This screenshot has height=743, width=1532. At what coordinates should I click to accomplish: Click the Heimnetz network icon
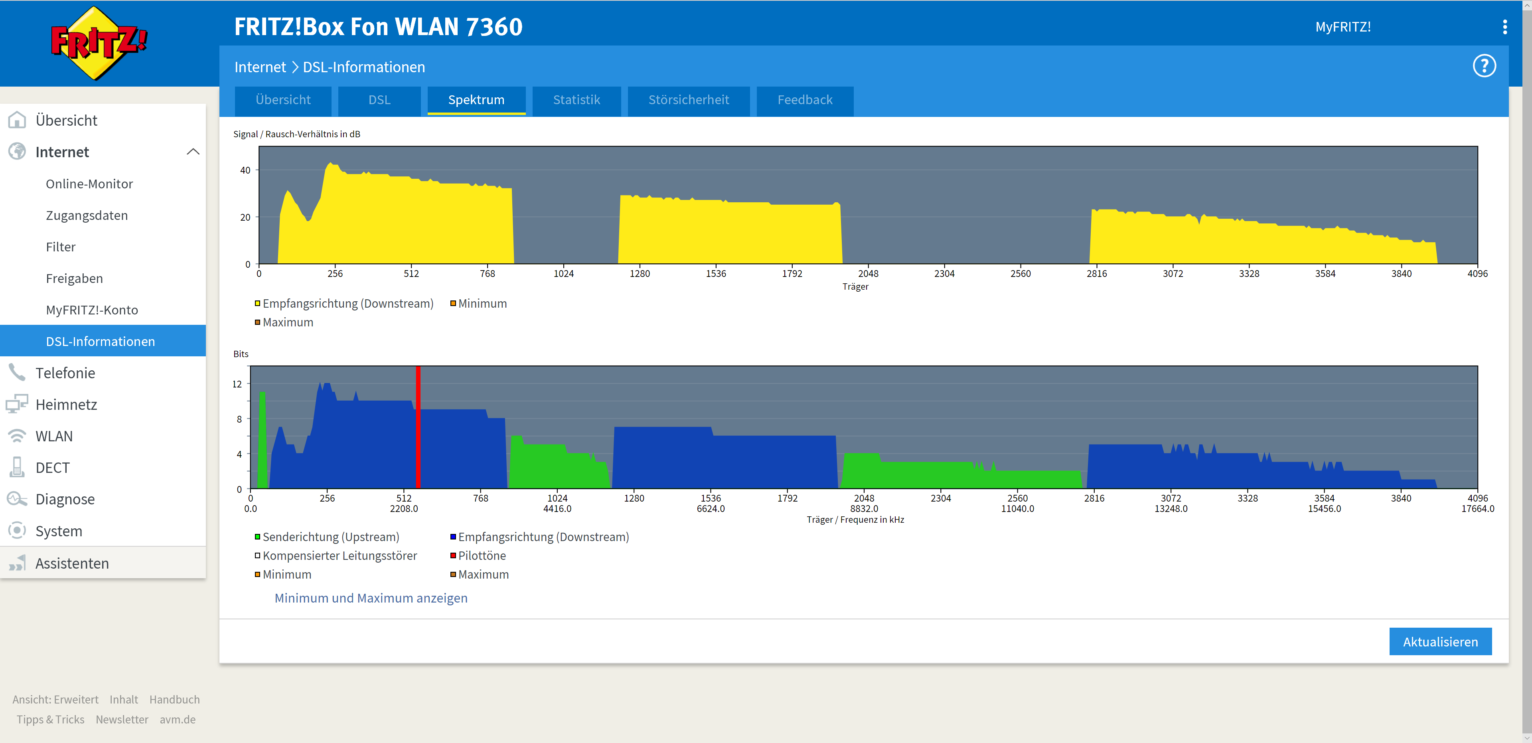(17, 405)
